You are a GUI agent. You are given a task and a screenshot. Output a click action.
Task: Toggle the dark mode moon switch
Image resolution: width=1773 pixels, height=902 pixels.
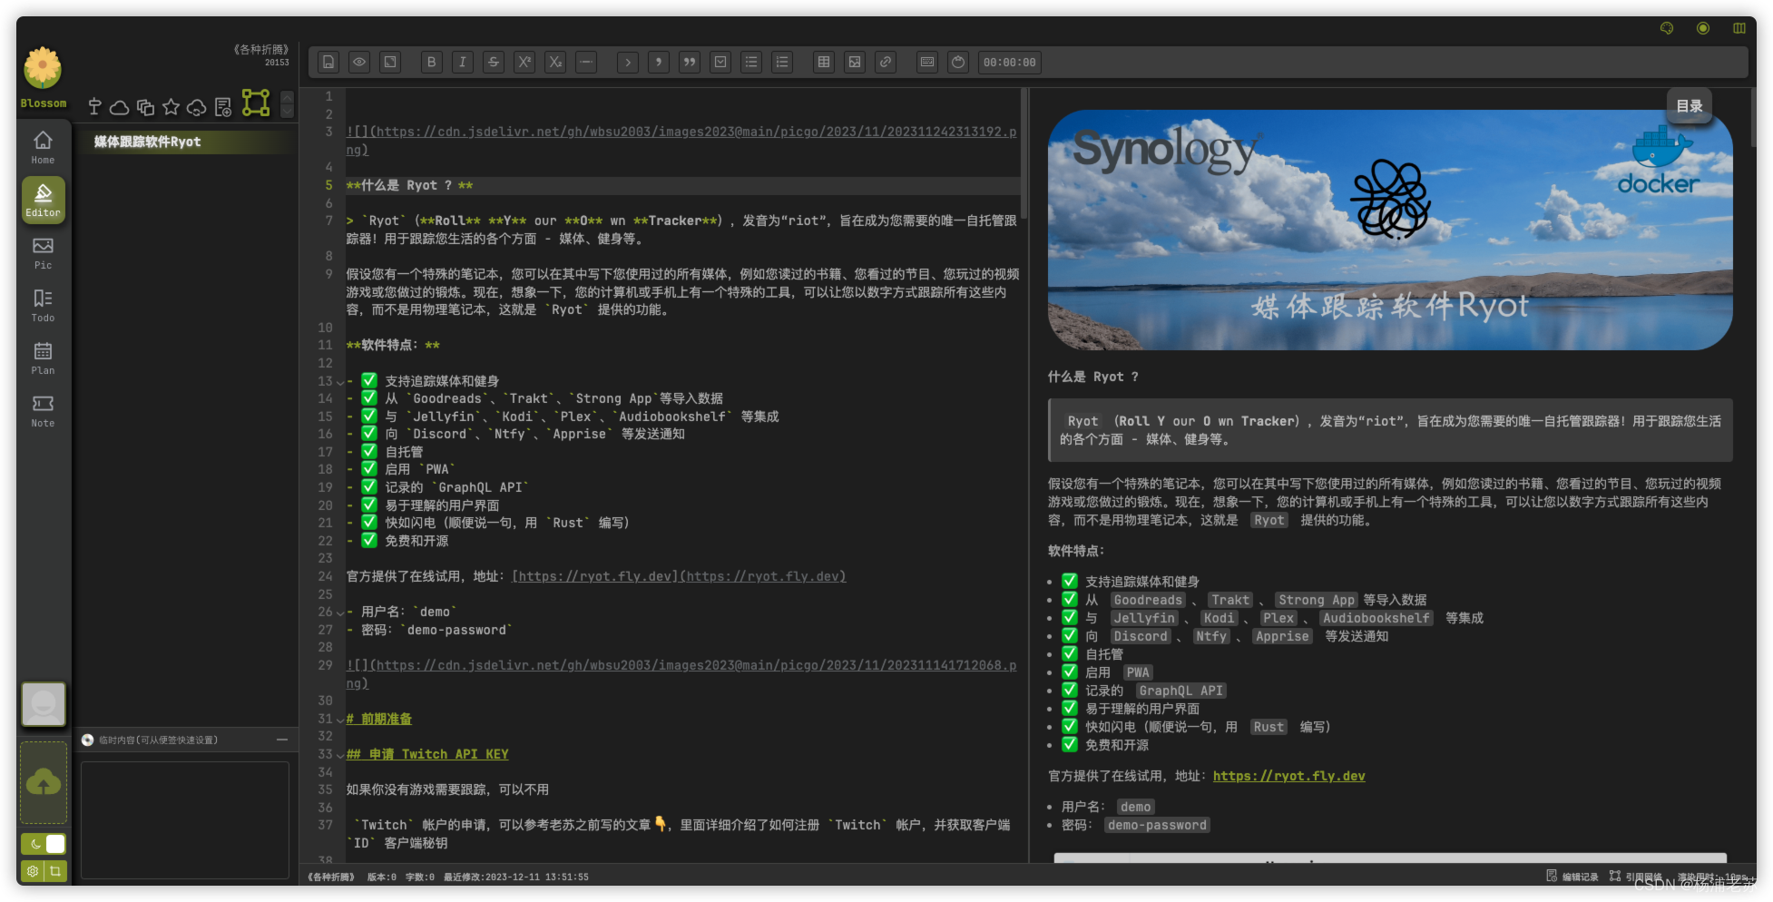44,844
